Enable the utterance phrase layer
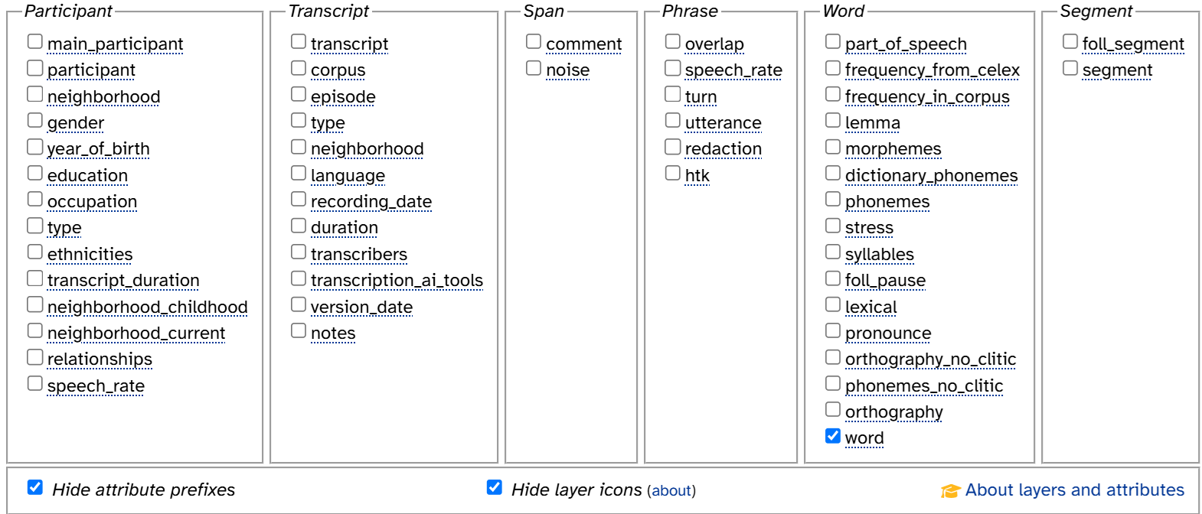The width and height of the screenshot is (1202, 514). click(x=673, y=120)
